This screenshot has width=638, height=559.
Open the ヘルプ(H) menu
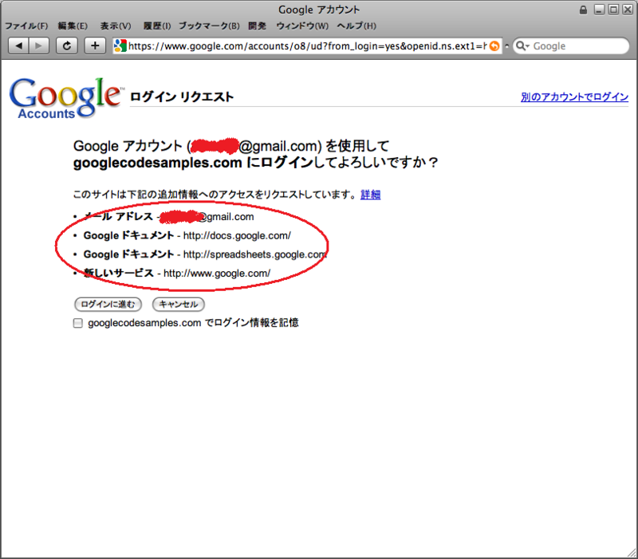pyautogui.click(x=356, y=26)
